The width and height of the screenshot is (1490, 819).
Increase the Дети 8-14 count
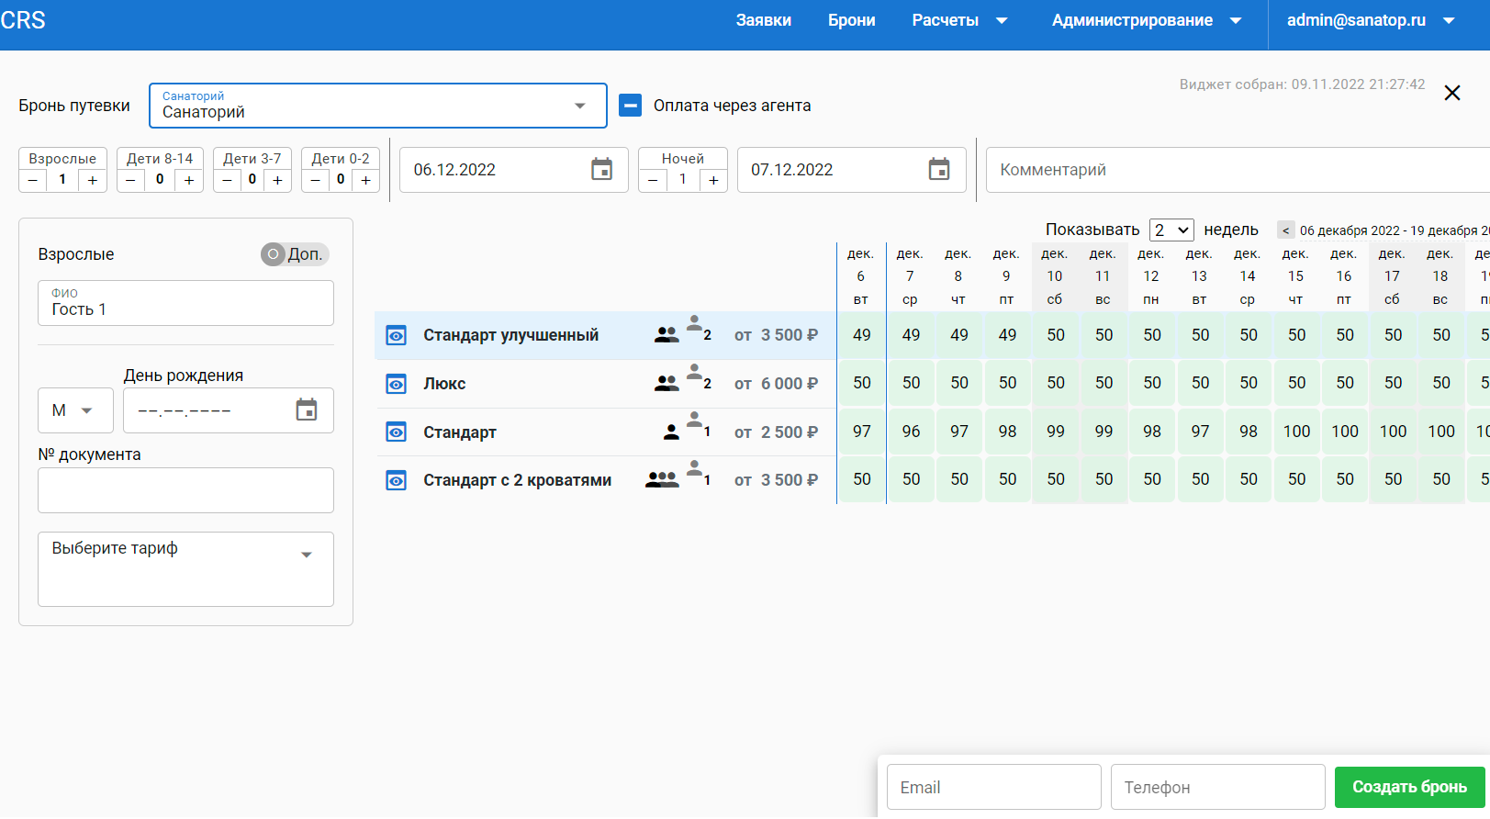188,180
